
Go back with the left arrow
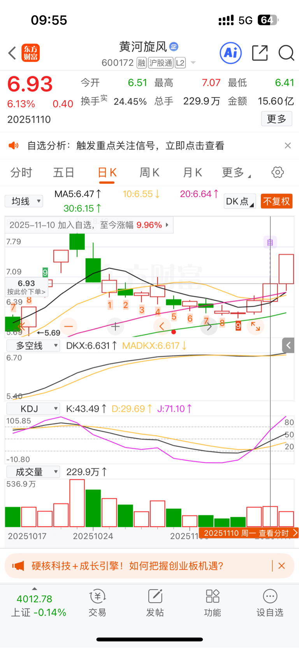tap(12, 53)
